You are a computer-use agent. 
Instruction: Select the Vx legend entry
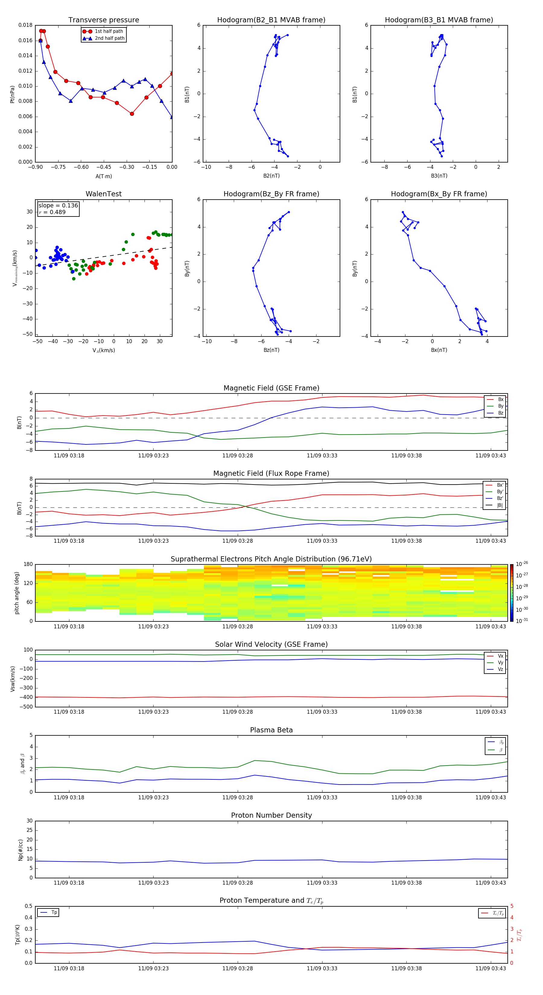(x=495, y=656)
